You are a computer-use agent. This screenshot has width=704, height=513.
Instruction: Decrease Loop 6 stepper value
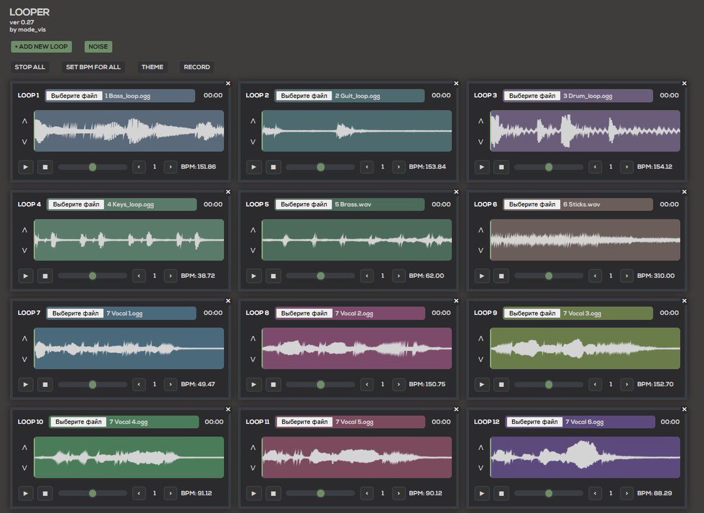coord(595,276)
